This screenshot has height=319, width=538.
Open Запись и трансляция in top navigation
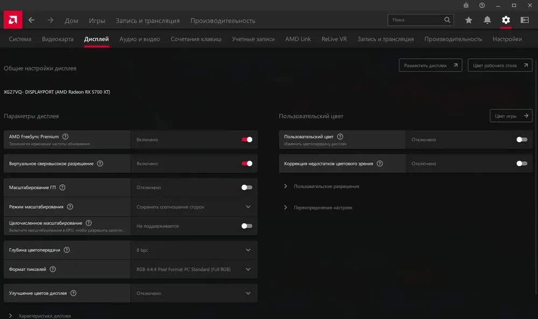pos(147,20)
